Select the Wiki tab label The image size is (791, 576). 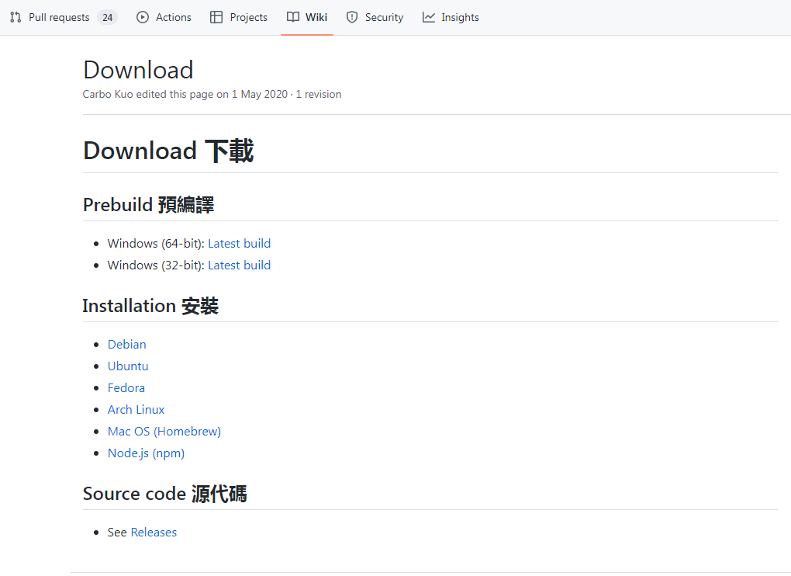pos(316,17)
